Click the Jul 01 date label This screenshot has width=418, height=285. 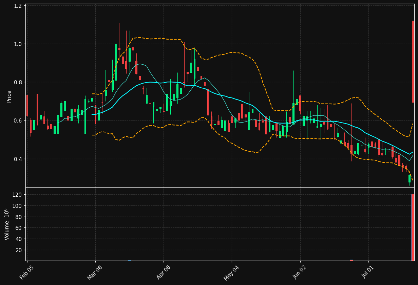tap(368, 273)
